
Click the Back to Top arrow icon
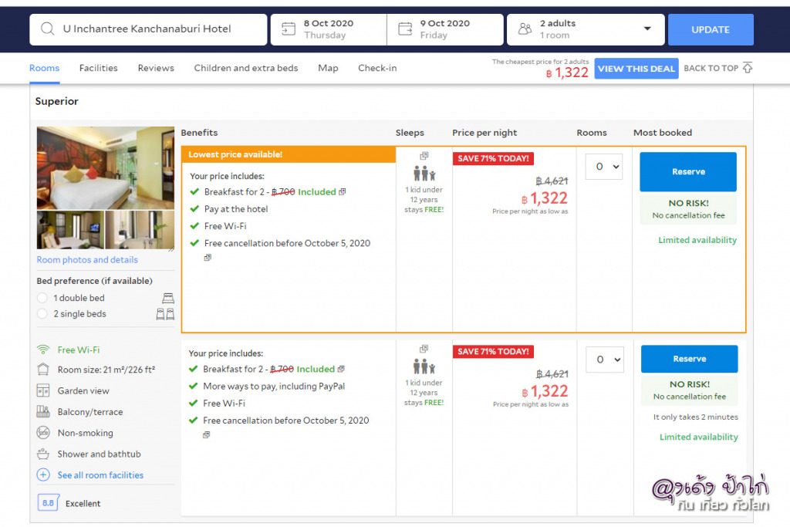tap(747, 68)
